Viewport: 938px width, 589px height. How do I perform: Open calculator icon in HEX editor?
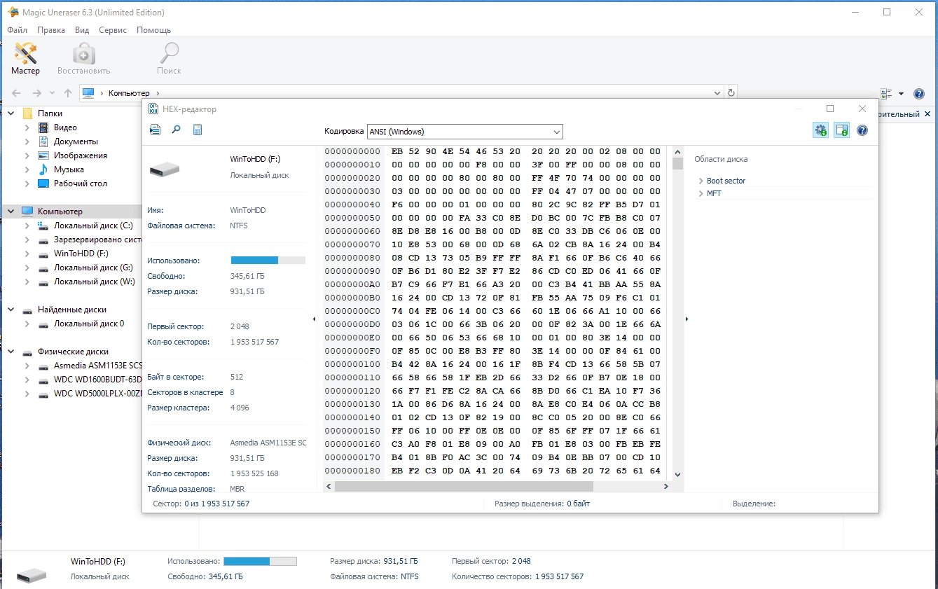point(198,130)
